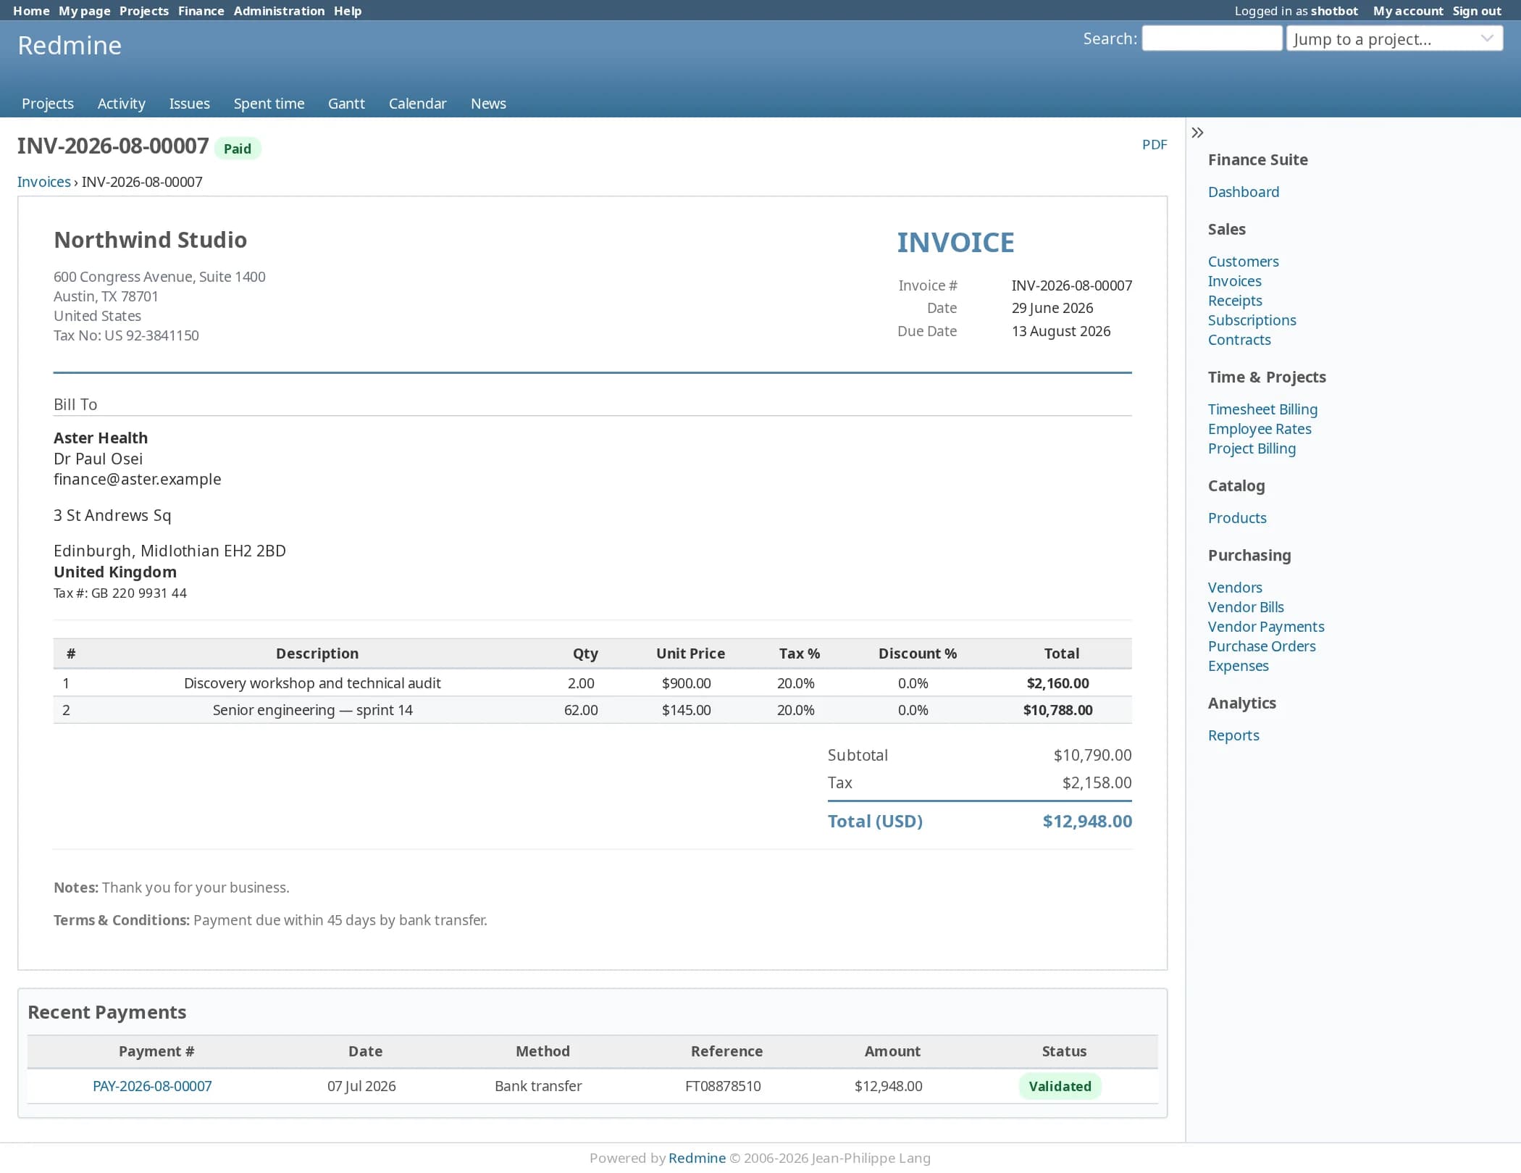Screen dimensions: 1521x1173
Task: Open Purchase Orders
Action: [1262, 646]
